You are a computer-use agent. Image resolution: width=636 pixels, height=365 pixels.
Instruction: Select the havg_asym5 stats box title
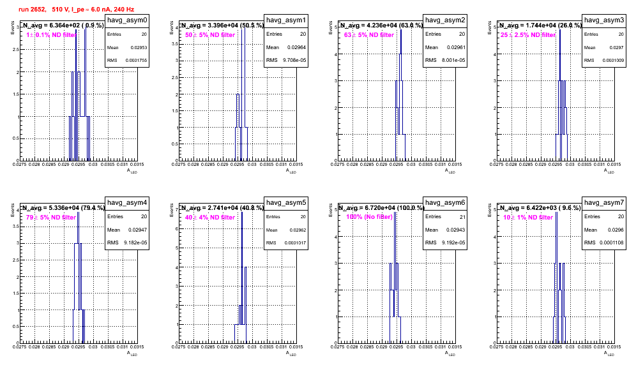coord(286,202)
